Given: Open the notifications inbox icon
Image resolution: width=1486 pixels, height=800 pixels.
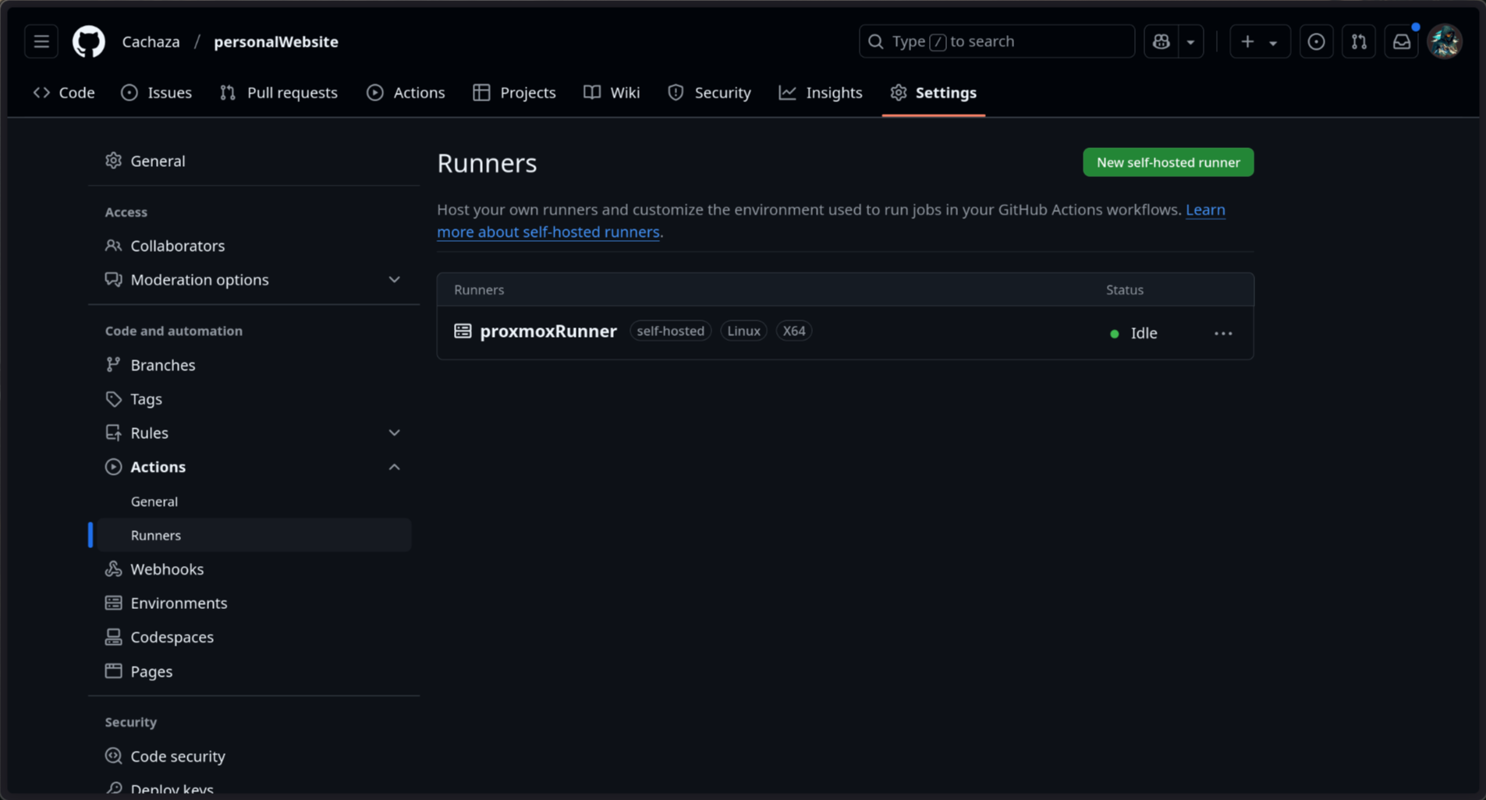Looking at the screenshot, I should [1402, 41].
